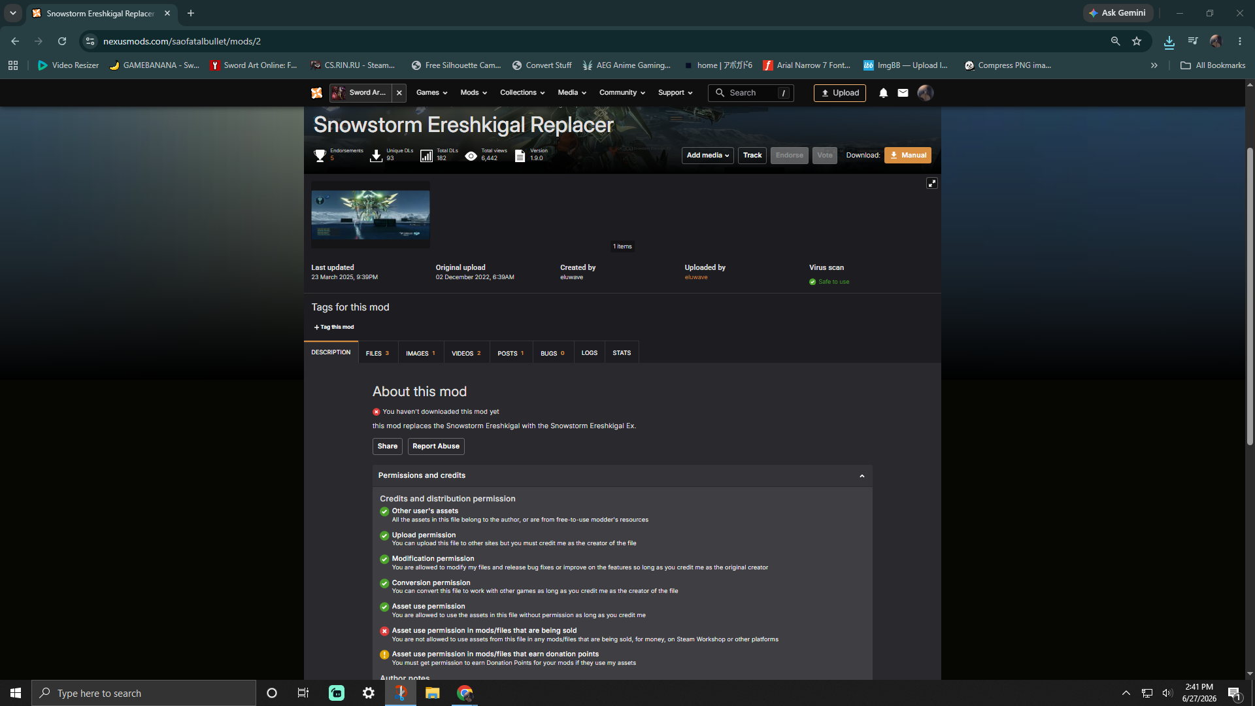Bookmark this page with the star icon
This screenshot has width=1255, height=706.
(x=1137, y=41)
